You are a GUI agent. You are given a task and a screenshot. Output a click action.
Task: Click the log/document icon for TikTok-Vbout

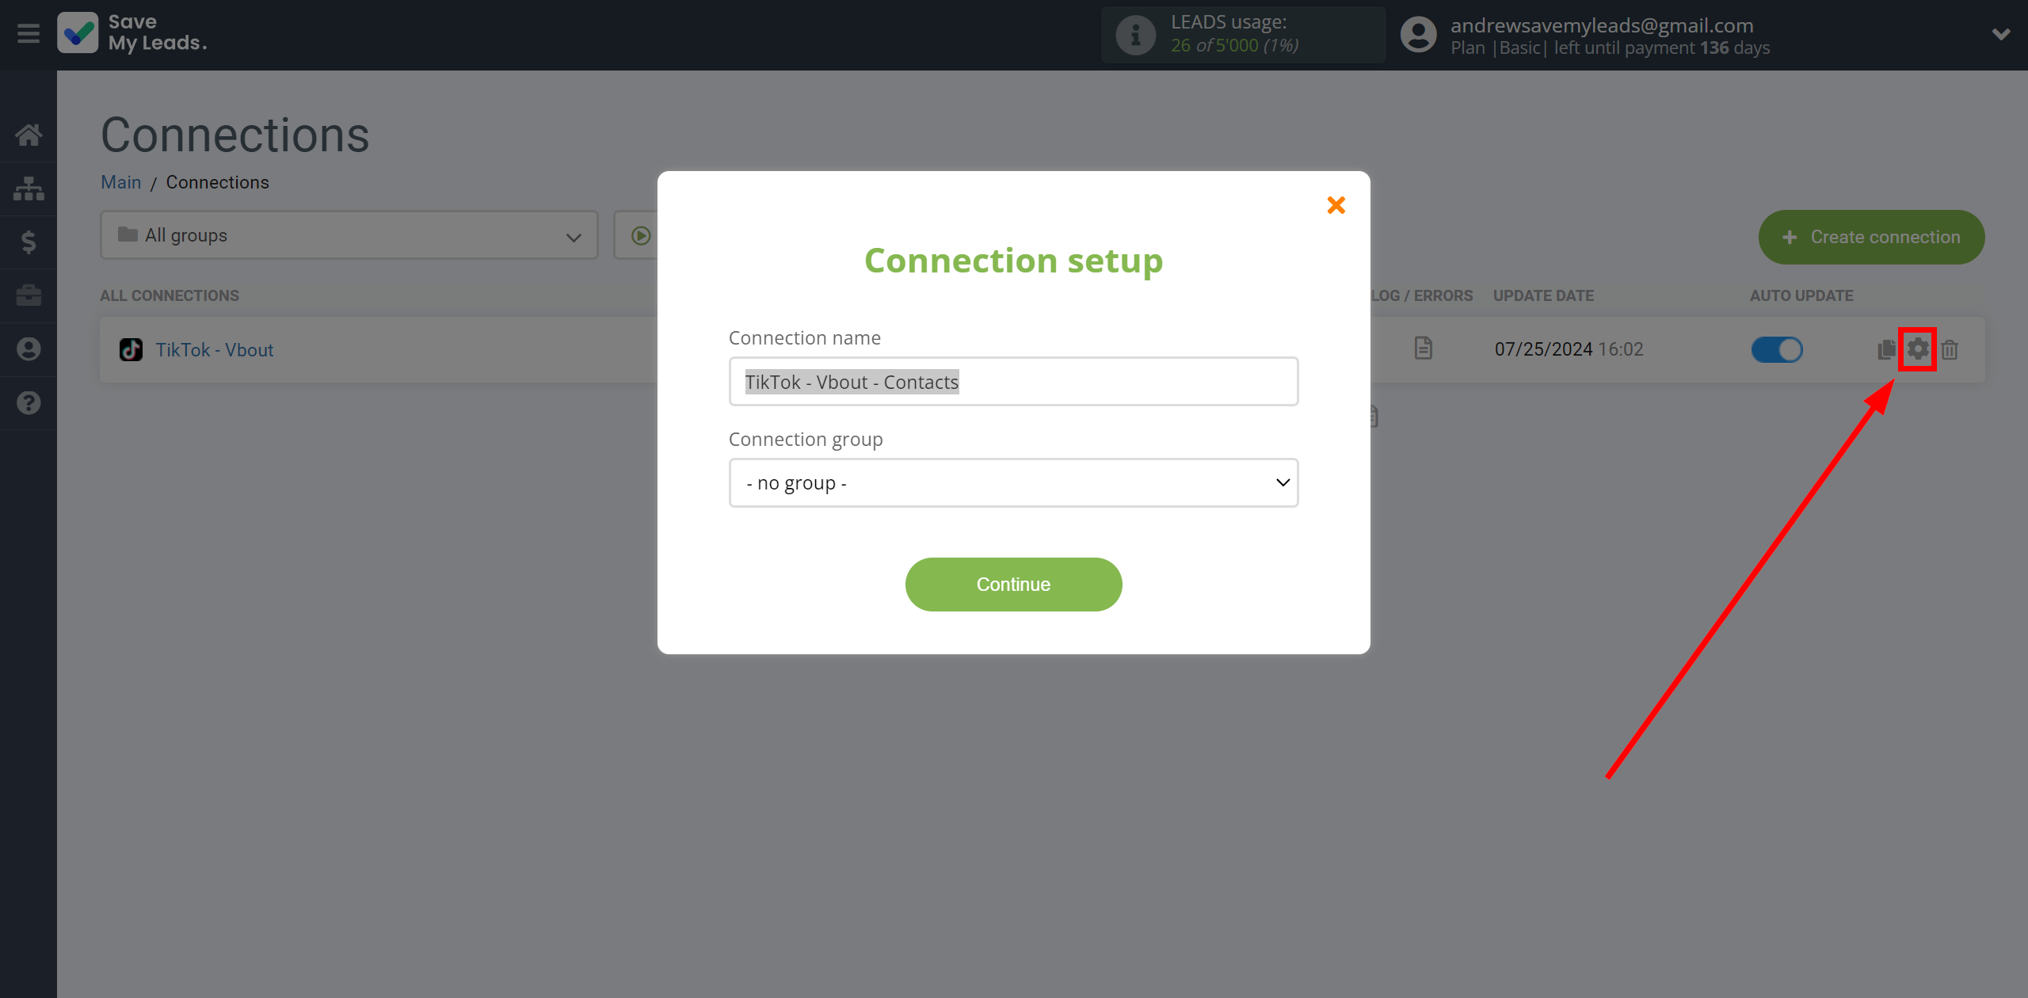1423,348
